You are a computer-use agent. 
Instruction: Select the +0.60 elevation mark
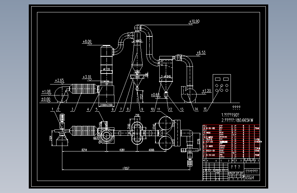(155, 94)
